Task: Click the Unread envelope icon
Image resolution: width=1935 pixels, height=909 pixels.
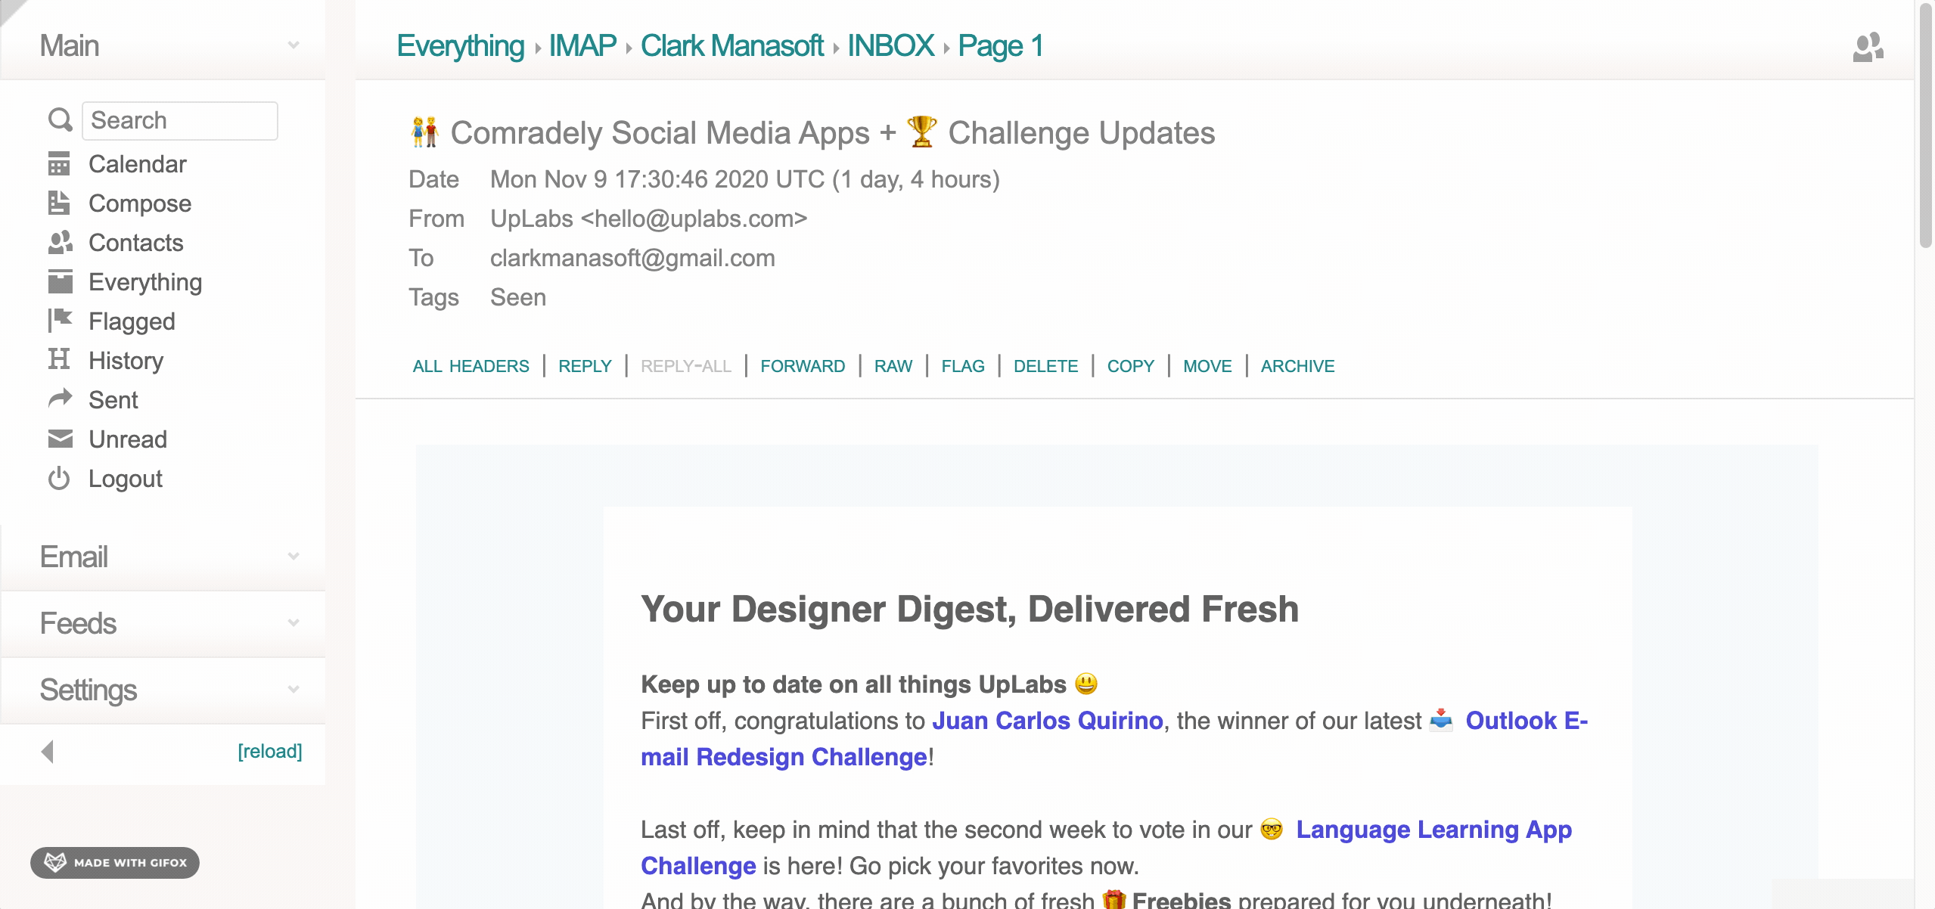Action: (60, 439)
